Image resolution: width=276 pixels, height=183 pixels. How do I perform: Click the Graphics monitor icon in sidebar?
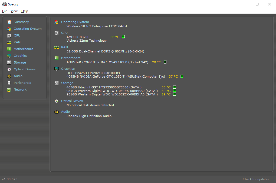[x=9, y=56]
